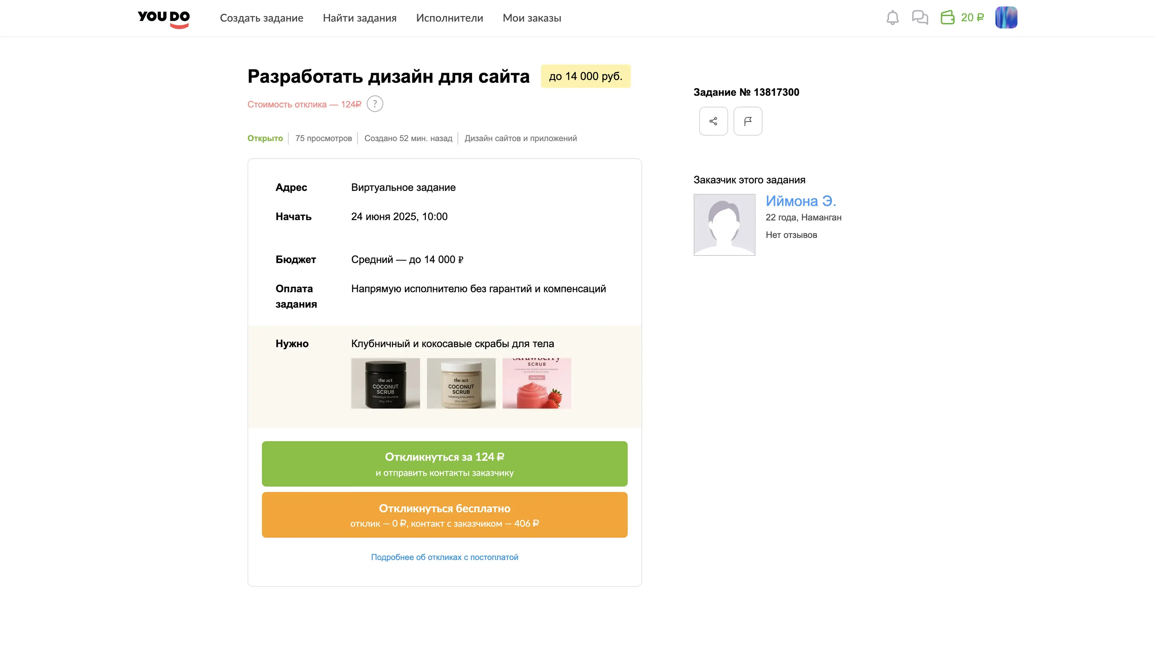View the black coconut scrub image
The image size is (1155, 649).
coord(386,383)
